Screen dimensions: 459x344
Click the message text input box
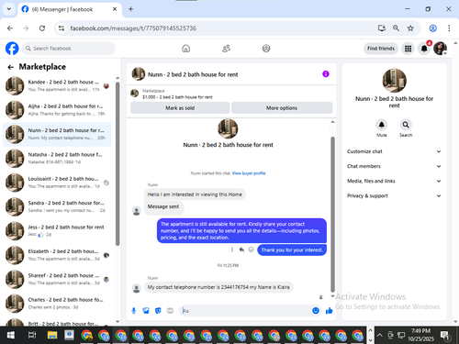coord(246,311)
